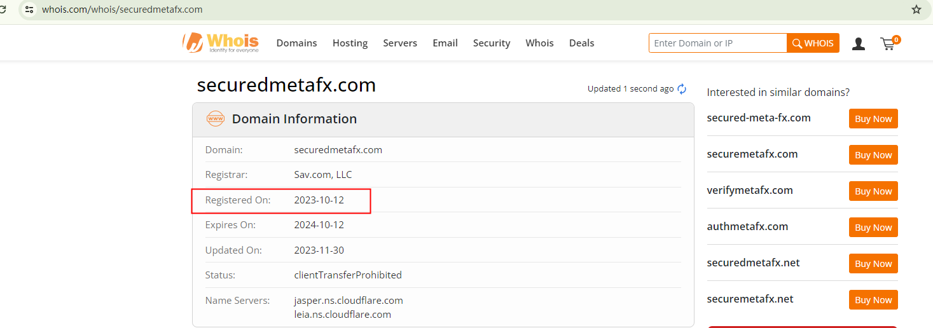Open the Servers menu
This screenshot has width=933, height=328.
click(400, 43)
